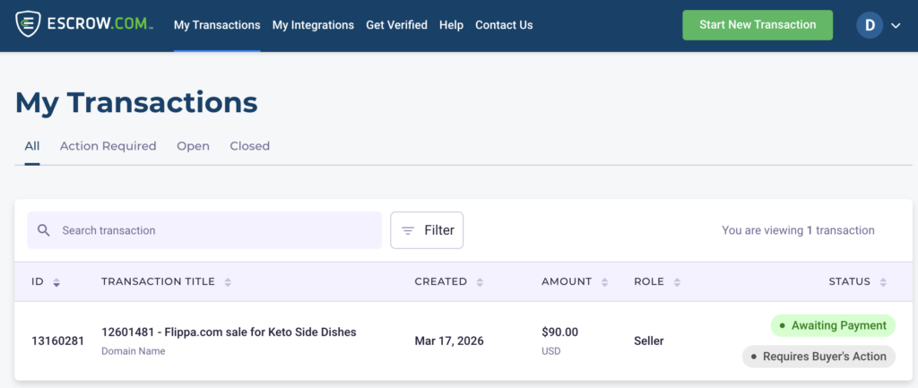Sort by Status column arrows

coord(883,282)
